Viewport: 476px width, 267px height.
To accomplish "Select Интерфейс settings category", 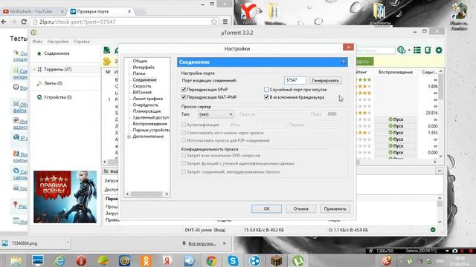I will 144,67.
